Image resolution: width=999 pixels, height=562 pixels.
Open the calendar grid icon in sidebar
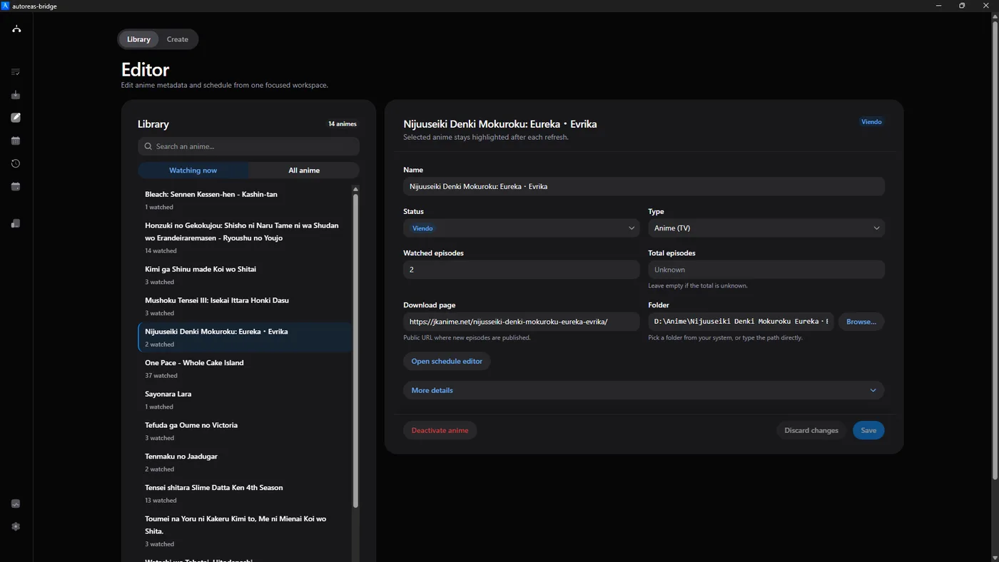tap(16, 140)
